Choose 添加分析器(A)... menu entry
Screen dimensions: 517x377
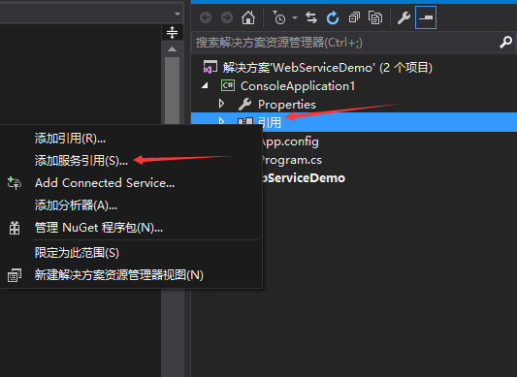[77, 205]
